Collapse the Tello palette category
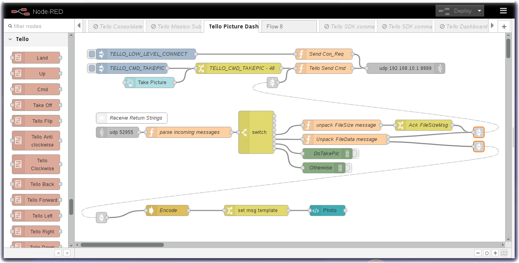 tap(10, 39)
